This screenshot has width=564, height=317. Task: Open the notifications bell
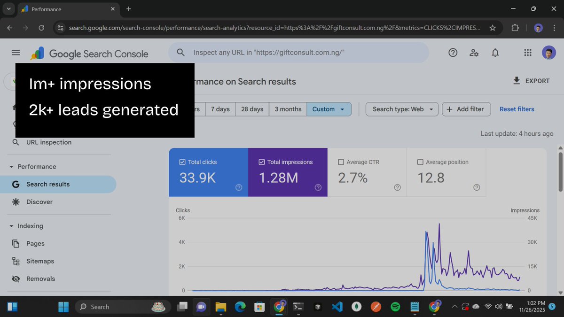(x=495, y=53)
